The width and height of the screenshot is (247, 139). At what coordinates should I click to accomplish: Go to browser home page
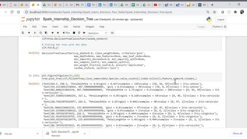19,12
